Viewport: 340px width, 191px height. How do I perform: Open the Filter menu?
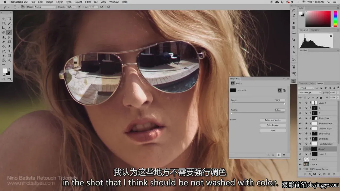pyautogui.click(x=88, y=2)
